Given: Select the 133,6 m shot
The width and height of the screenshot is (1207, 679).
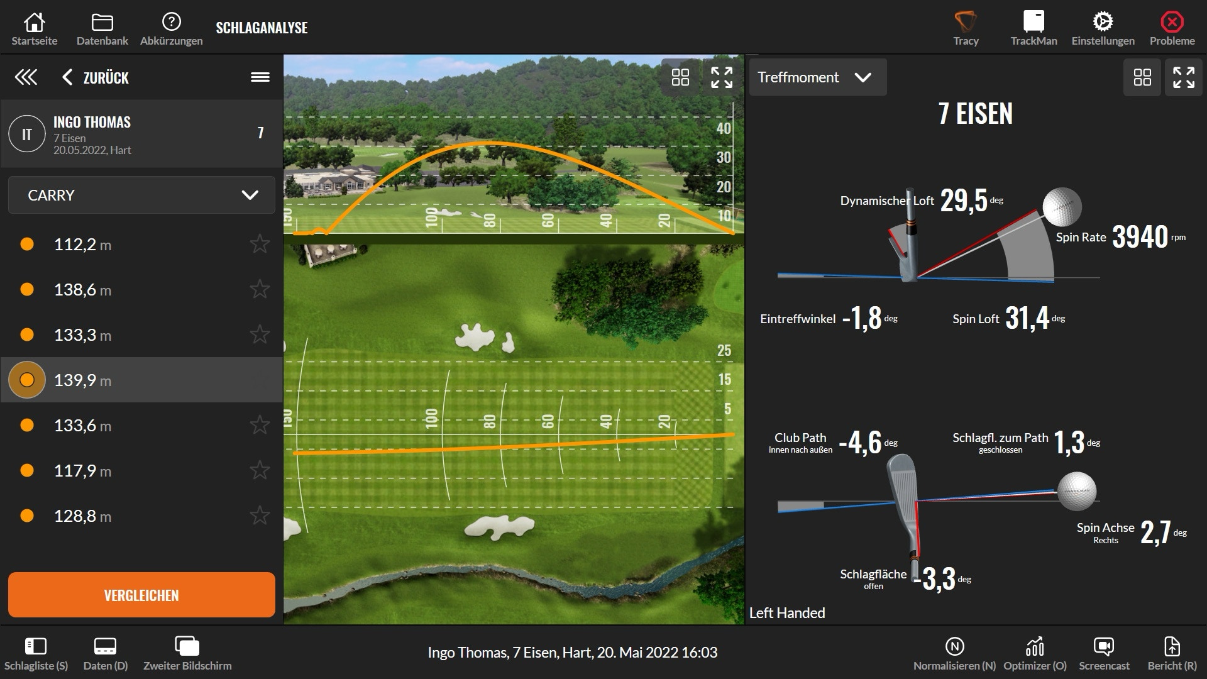Looking at the screenshot, I should pyautogui.click(x=141, y=425).
